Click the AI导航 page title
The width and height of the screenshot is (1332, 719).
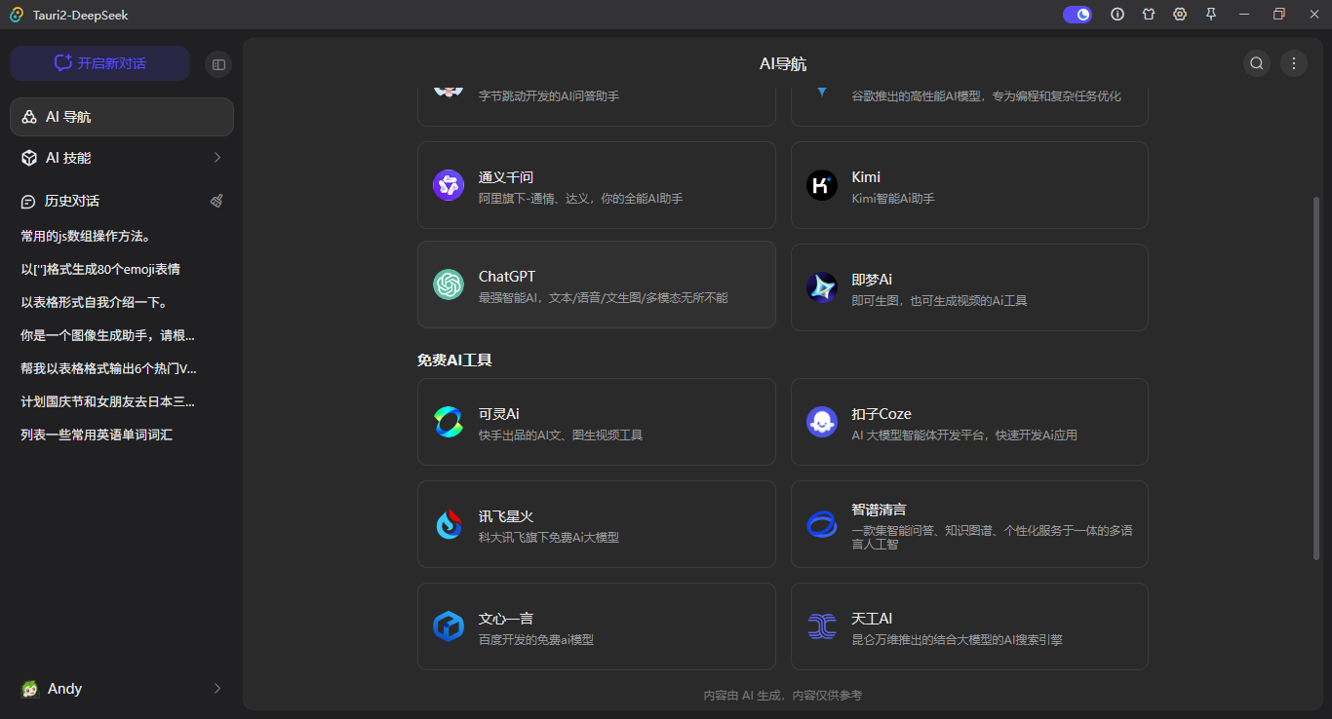click(783, 64)
